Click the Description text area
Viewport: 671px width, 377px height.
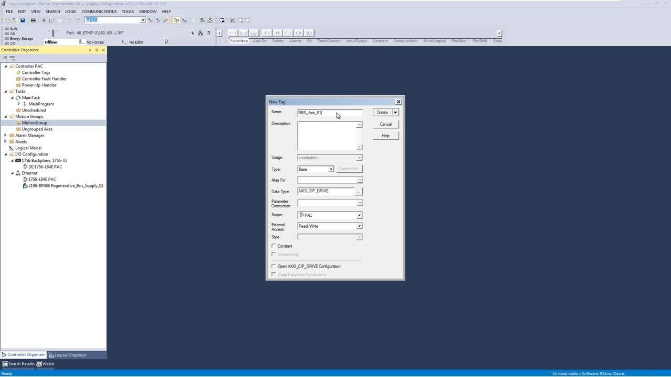point(327,136)
